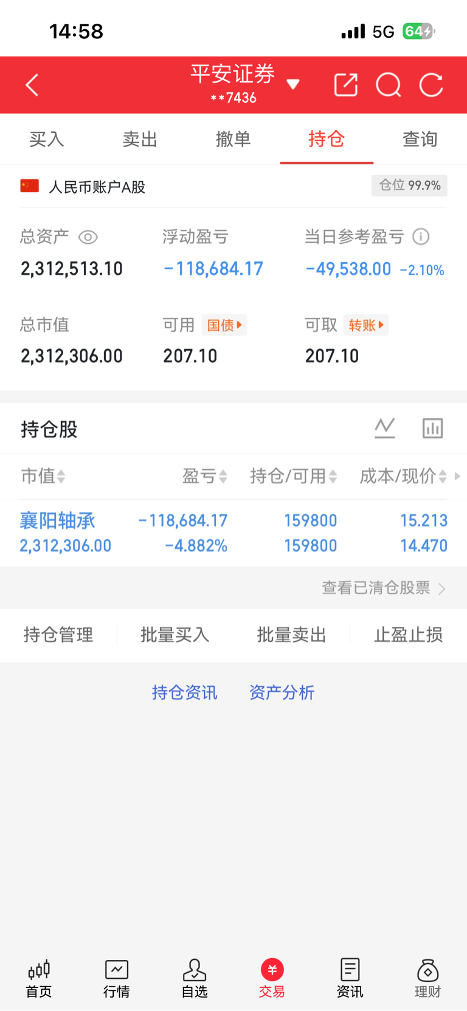
Task: Toggle total assets visibility eye icon
Action: click(x=88, y=237)
